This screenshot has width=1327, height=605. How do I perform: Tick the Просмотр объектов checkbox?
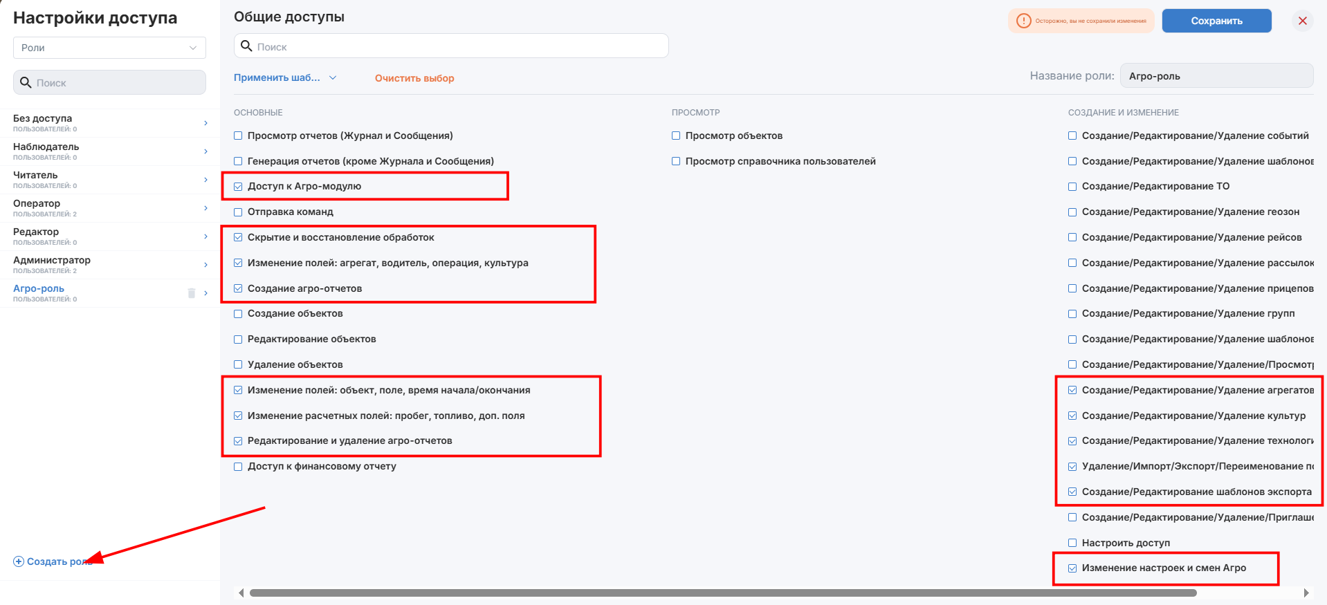(x=676, y=136)
